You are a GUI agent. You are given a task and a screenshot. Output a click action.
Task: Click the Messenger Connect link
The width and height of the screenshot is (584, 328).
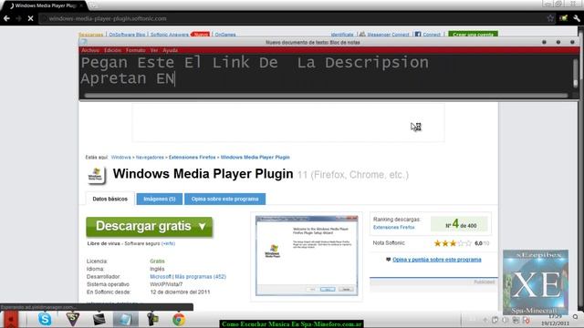tap(388, 35)
